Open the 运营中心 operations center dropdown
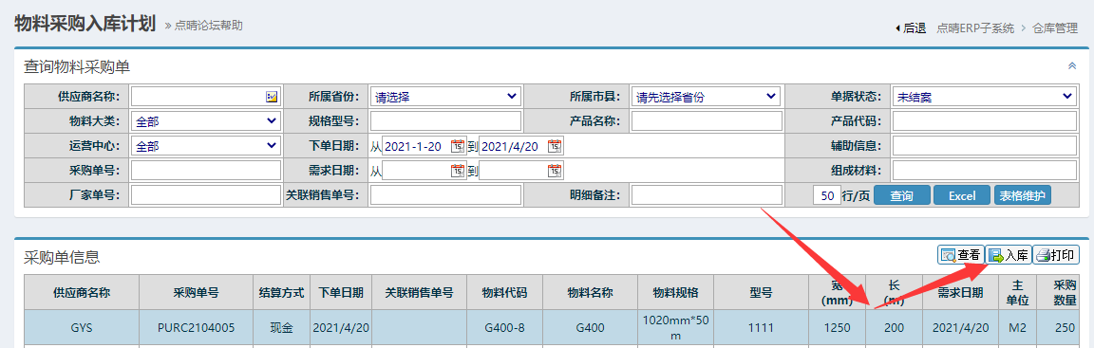The width and height of the screenshot is (1094, 348). [206, 146]
